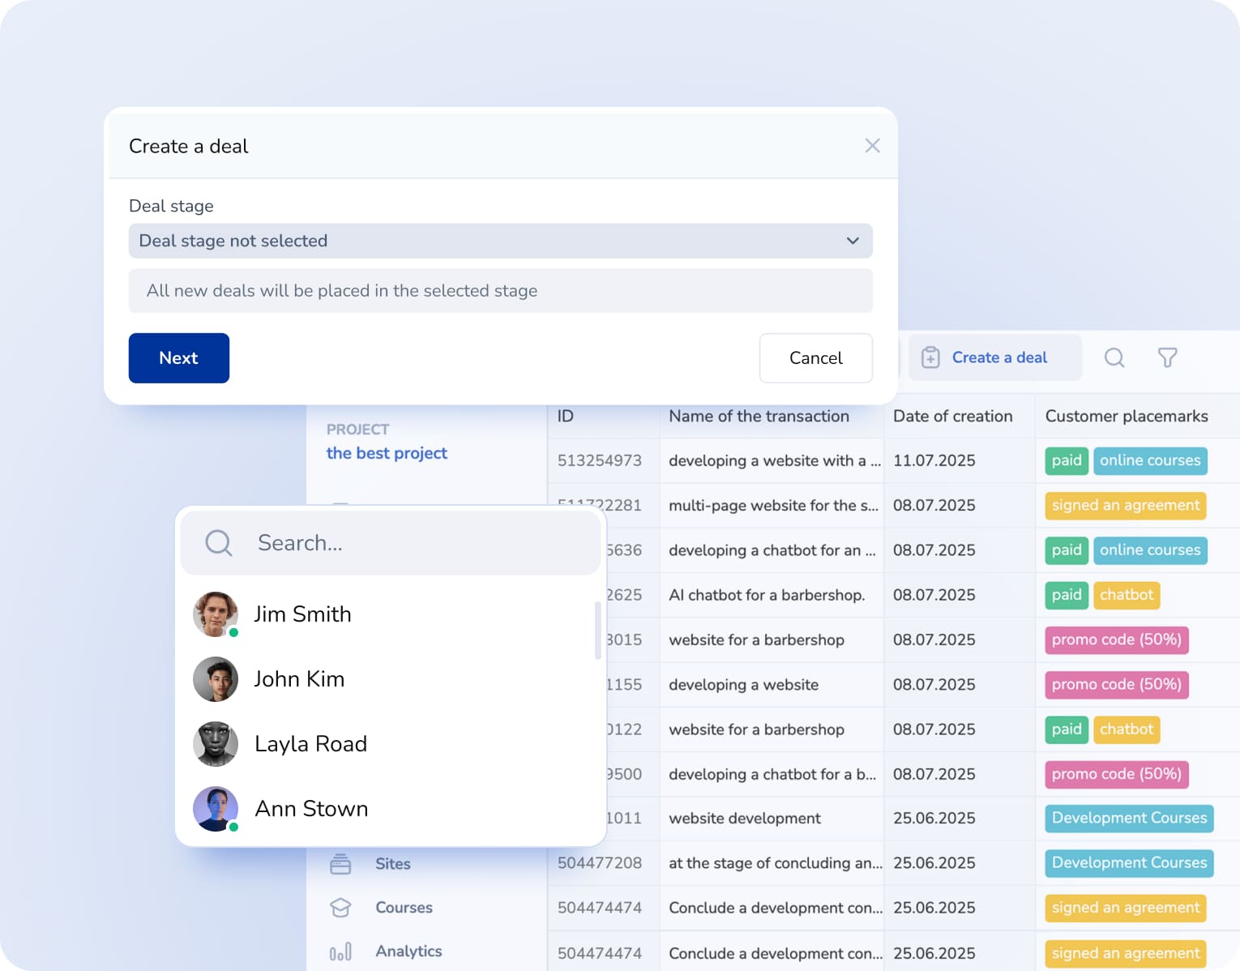This screenshot has height=971, width=1240.
Task: Click the Customer placemarks column header
Action: [1126, 416]
